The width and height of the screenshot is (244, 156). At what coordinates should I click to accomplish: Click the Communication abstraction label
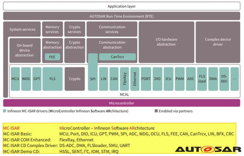click(x=112, y=45)
